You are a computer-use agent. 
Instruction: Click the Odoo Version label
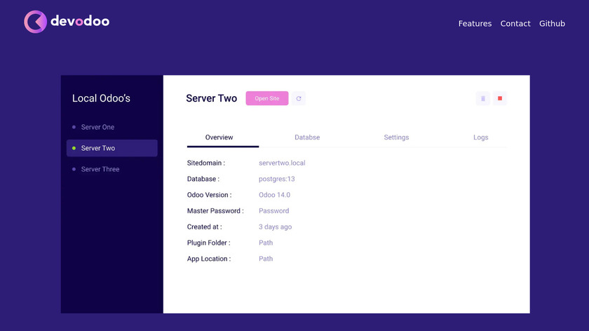click(x=209, y=195)
